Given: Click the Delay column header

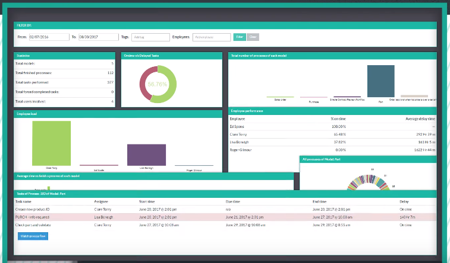Looking at the screenshot, I should 404,201.
